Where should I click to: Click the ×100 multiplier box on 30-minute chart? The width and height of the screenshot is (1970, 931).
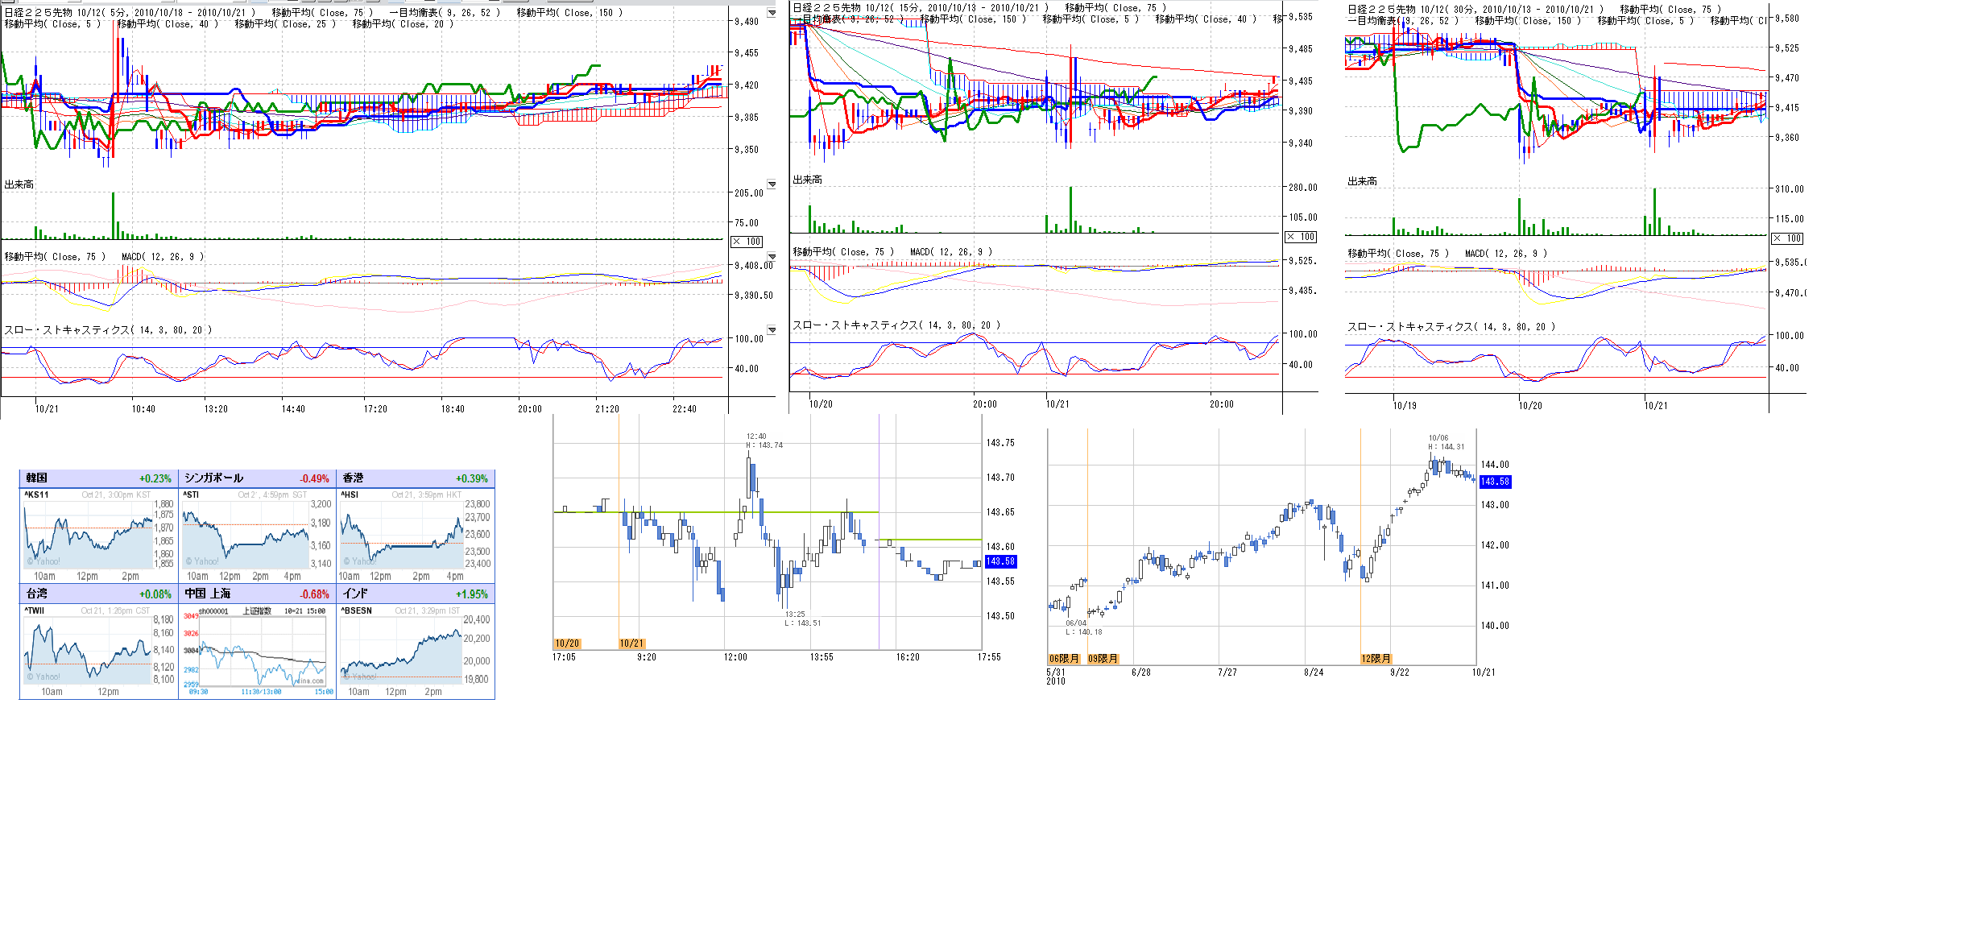1787,238
